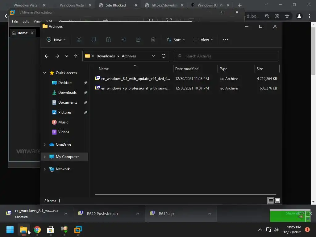Screen dimensions: 316x237
Task: Expand the OneDrive tree node
Action: [x=44, y=144]
